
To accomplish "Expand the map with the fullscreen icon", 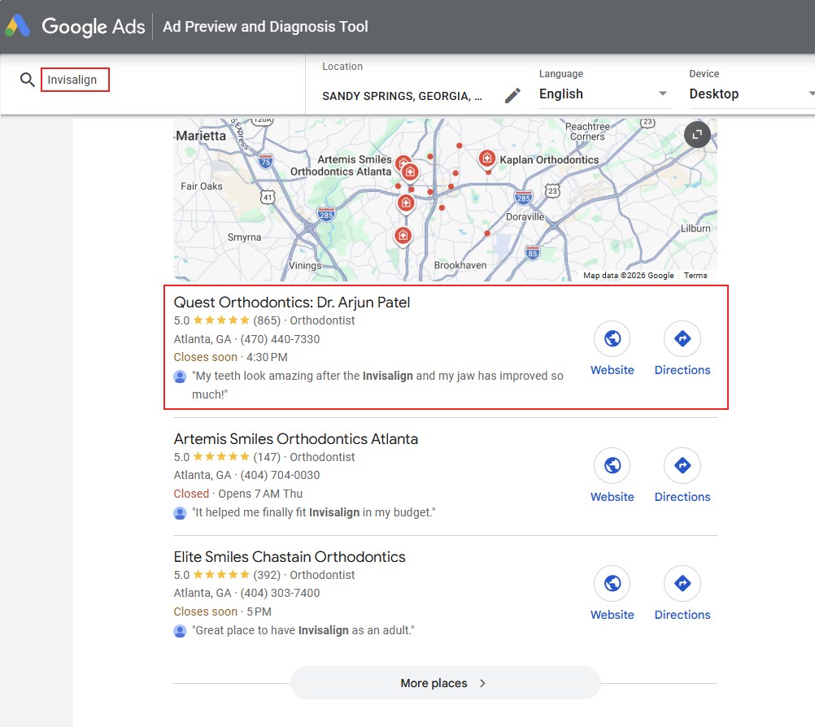I will click(x=697, y=135).
